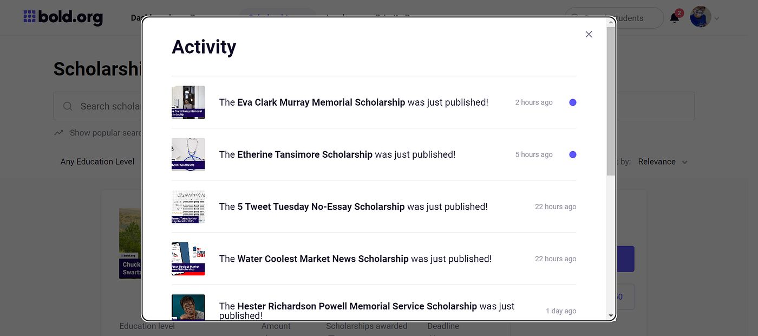The height and width of the screenshot is (336, 758).
Task: Open the notifications bell icon
Action: [x=675, y=18]
